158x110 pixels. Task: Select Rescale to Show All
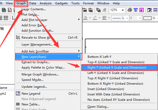[36, 37]
